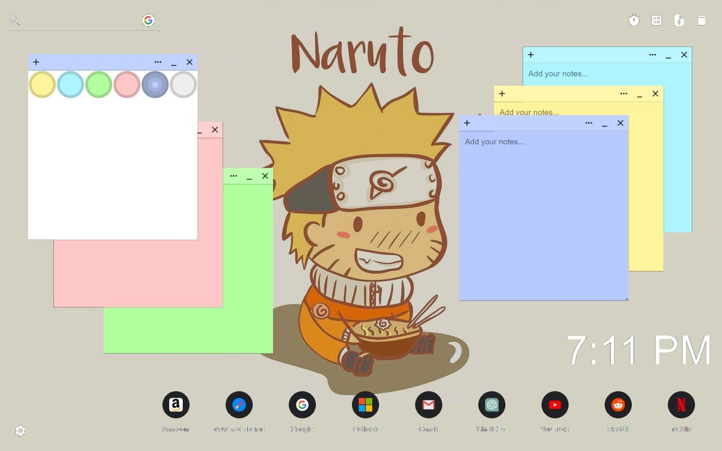Launch the Outlook shortcut
Viewport: 722px width, 451px height.
pos(366,405)
